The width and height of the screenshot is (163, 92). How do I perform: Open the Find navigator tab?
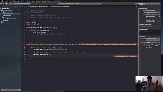click(x=7, y=6)
